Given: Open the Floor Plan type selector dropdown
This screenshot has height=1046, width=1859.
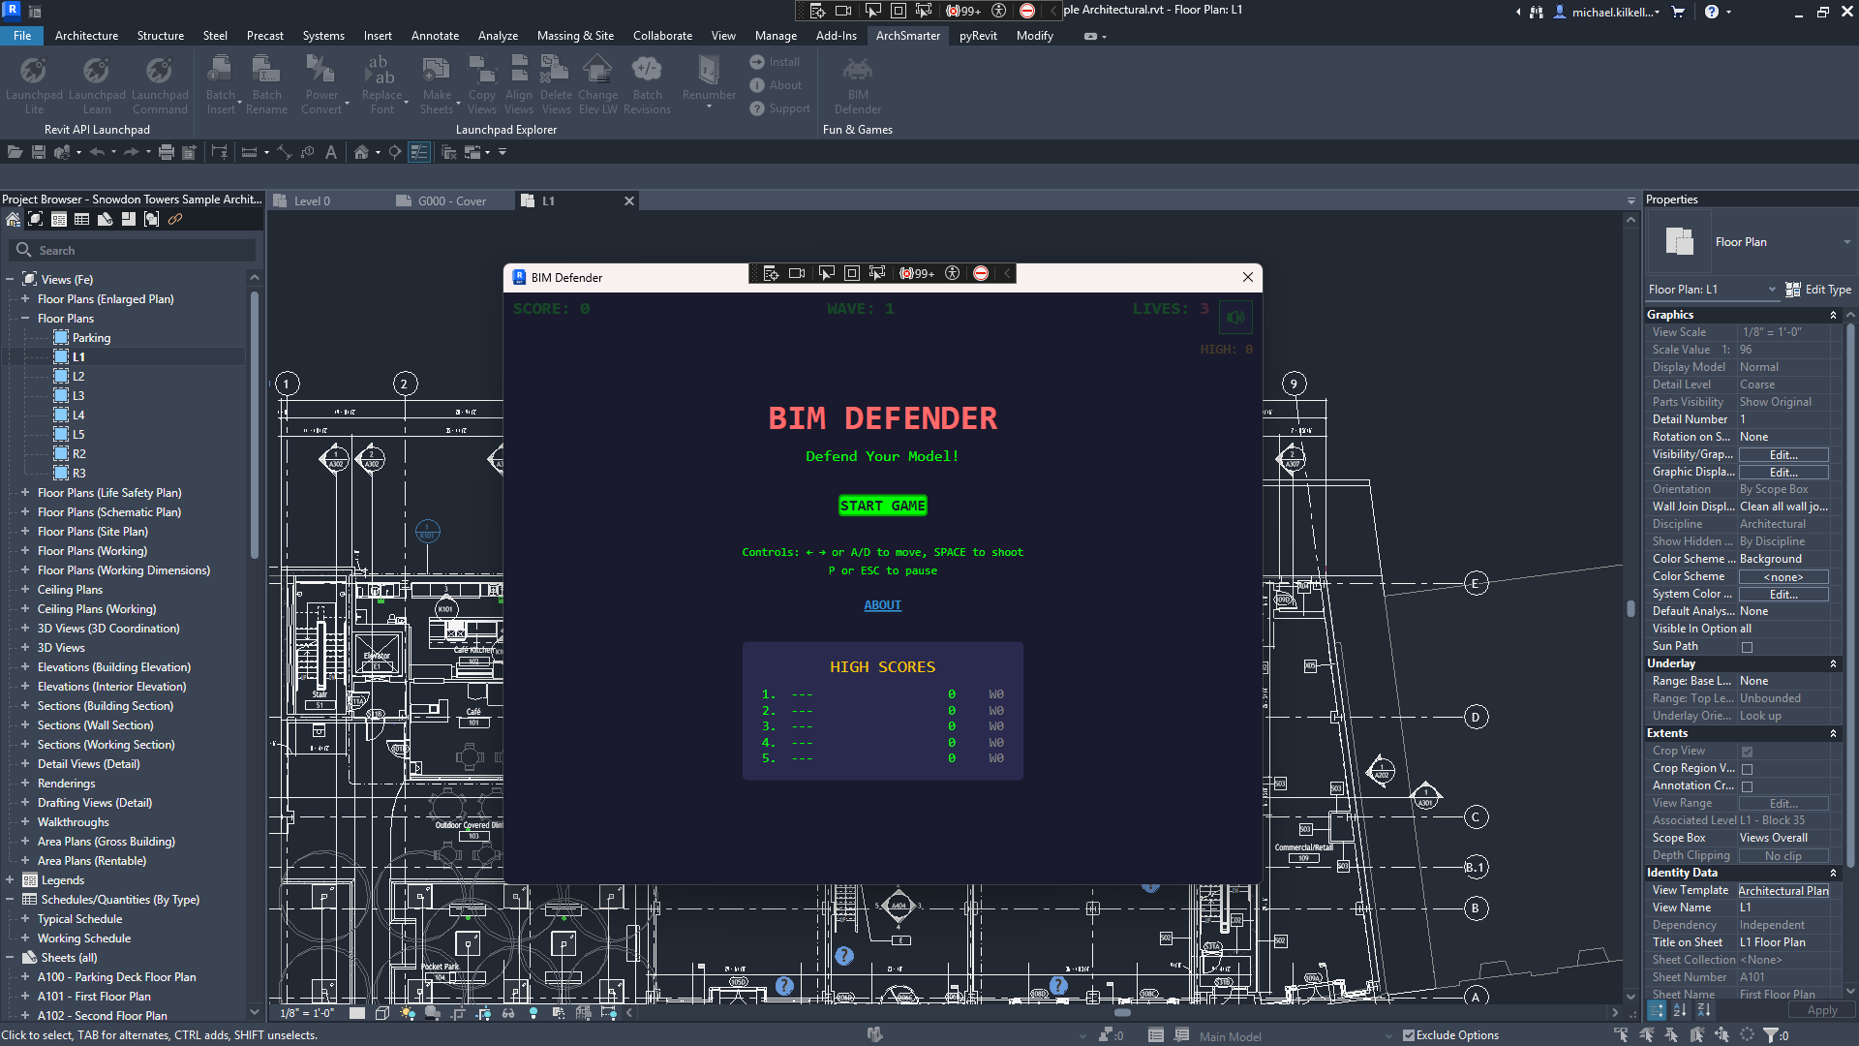Looking at the screenshot, I should click(1846, 242).
